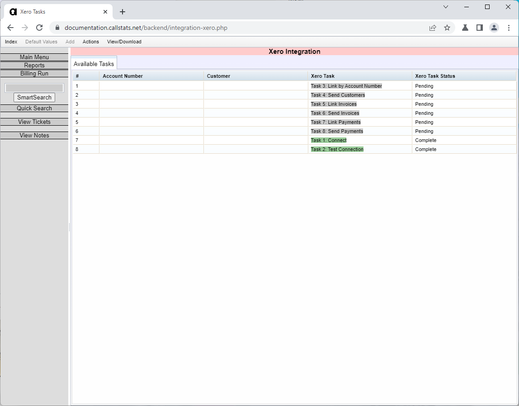Click the site security padlock icon

click(x=57, y=28)
